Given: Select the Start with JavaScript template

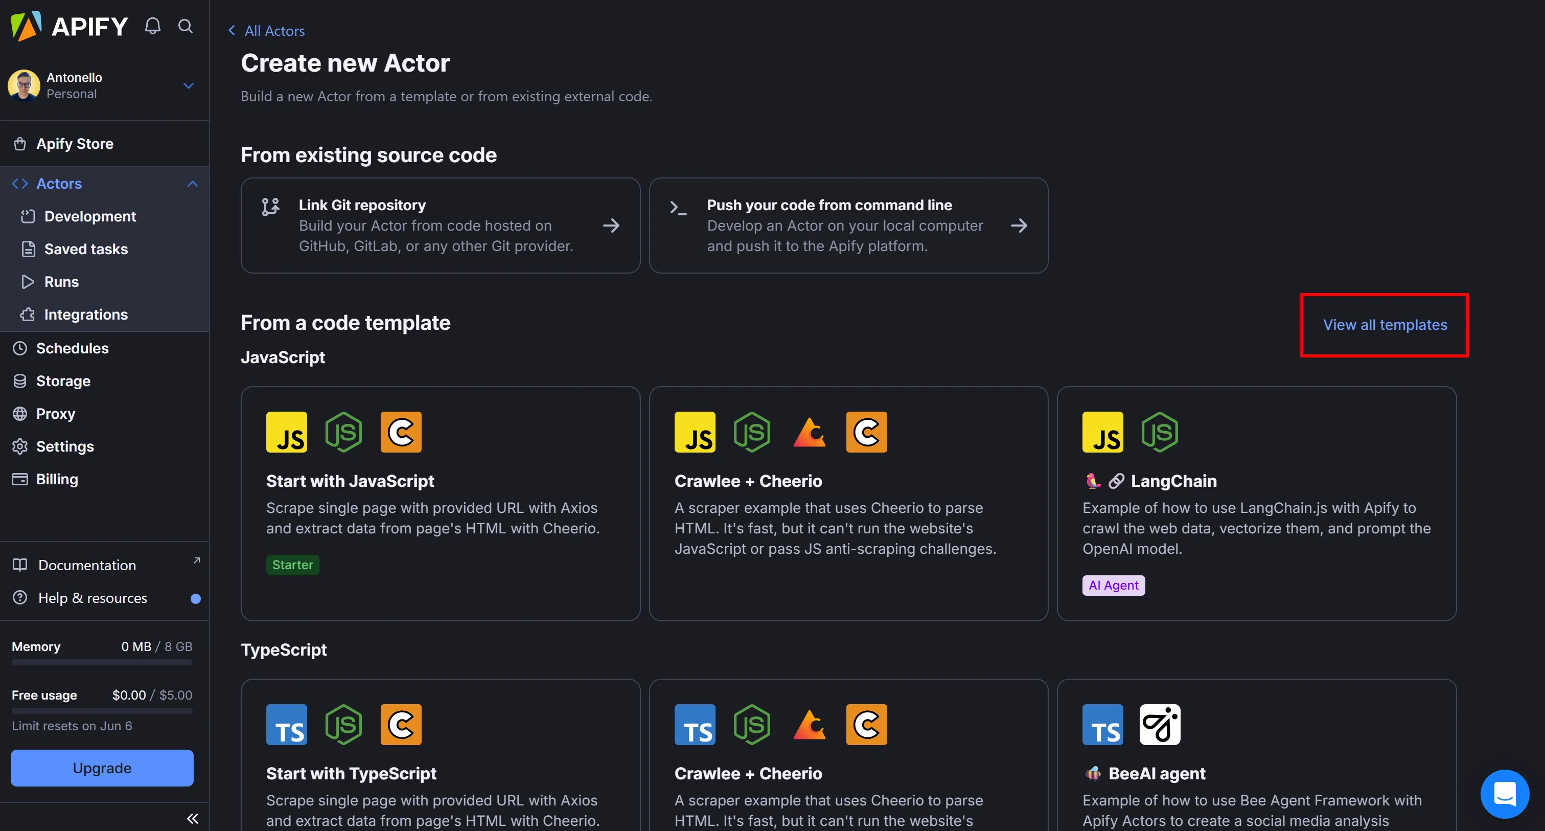Looking at the screenshot, I should (x=440, y=503).
